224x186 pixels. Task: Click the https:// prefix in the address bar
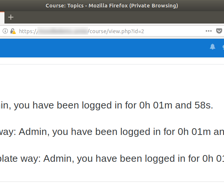pos(28,31)
